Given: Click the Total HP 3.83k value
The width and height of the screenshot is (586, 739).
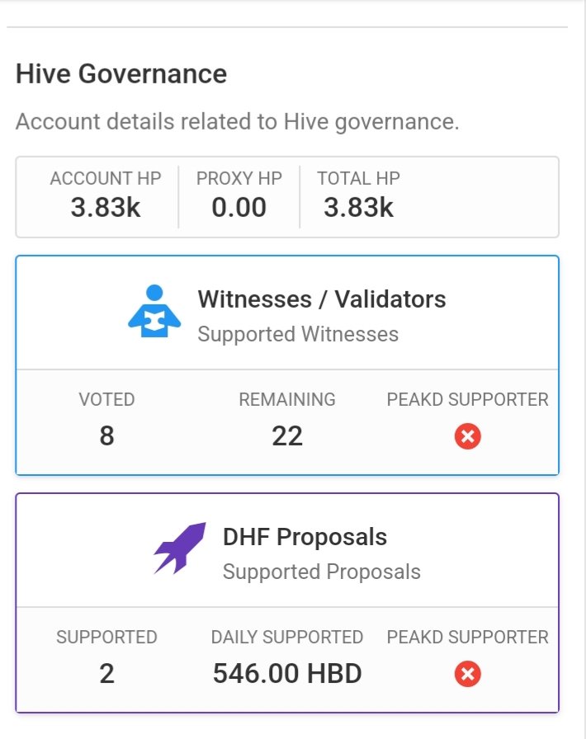Looking at the screenshot, I should pyautogui.click(x=358, y=207).
